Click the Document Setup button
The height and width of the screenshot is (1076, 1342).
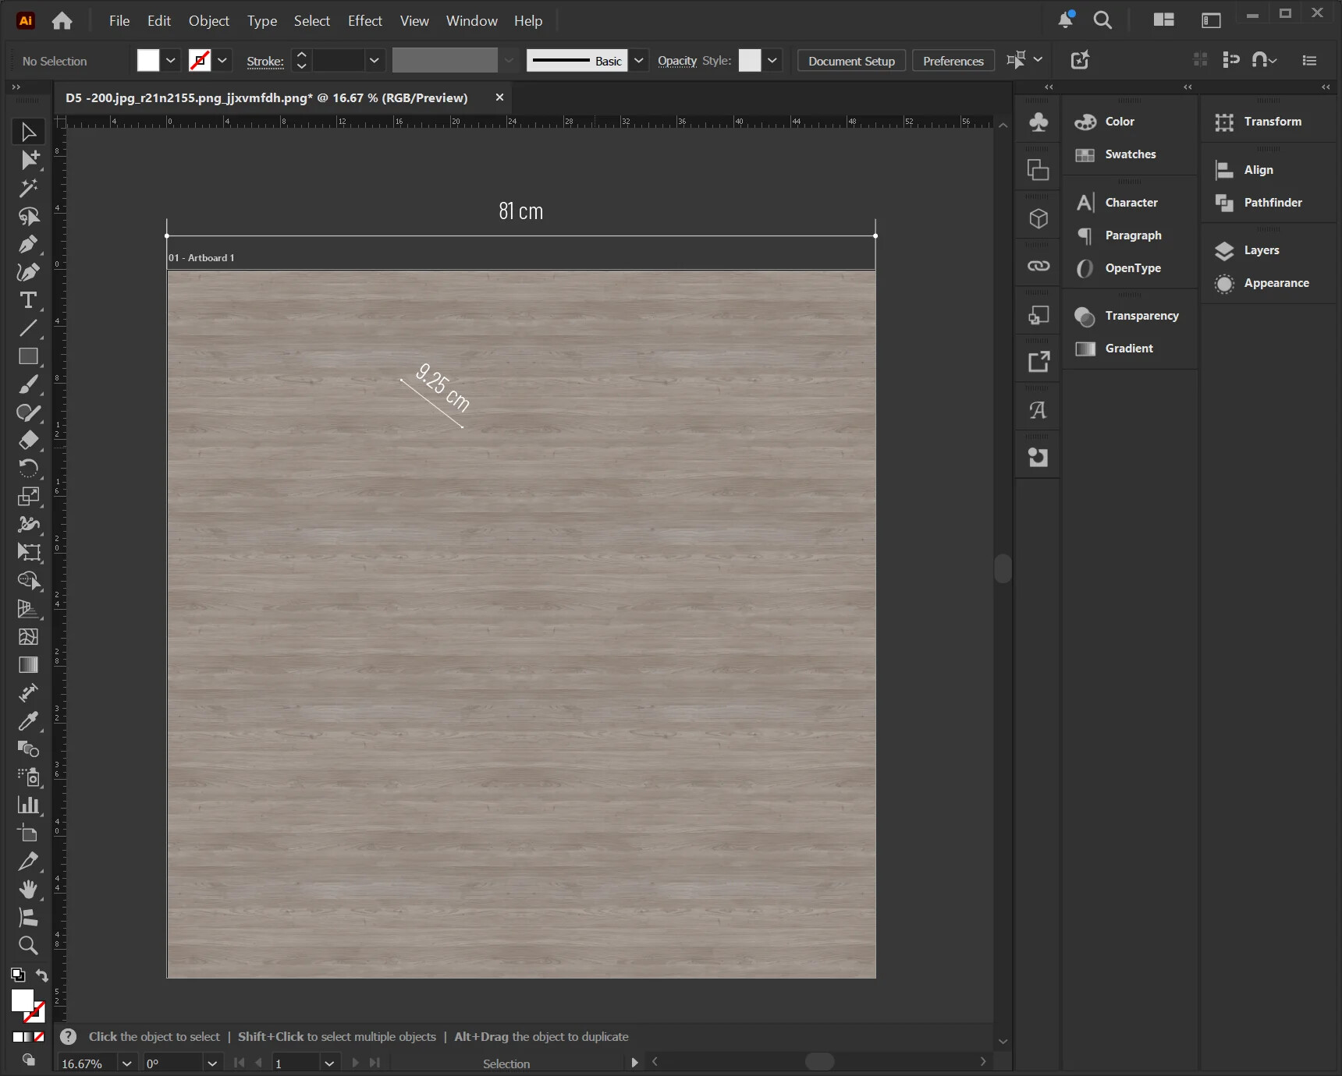pos(851,61)
